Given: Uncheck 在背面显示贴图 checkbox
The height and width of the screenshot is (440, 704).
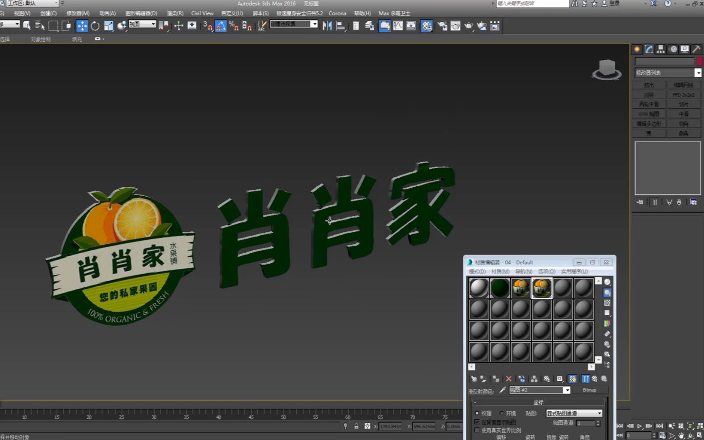Looking at the screenshot, I should (x=477, y=422).
